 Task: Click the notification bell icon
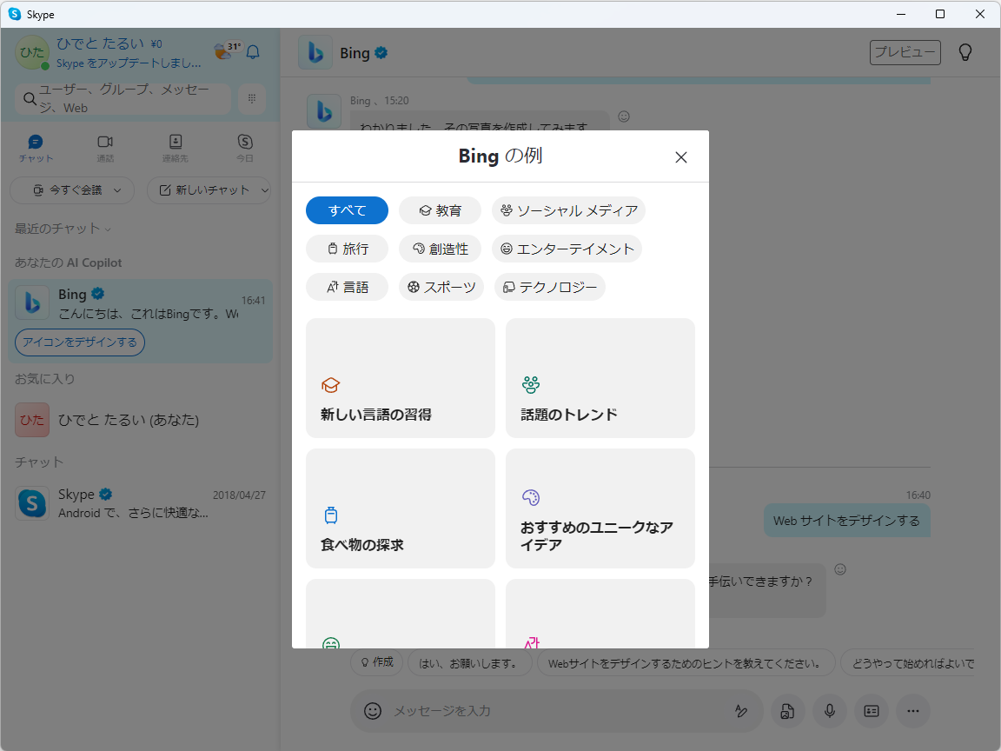[252, 52]
